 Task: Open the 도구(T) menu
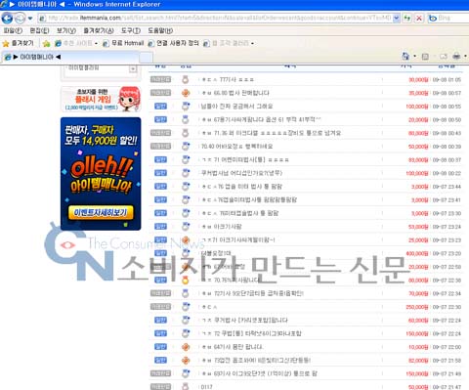coord(131,30)
